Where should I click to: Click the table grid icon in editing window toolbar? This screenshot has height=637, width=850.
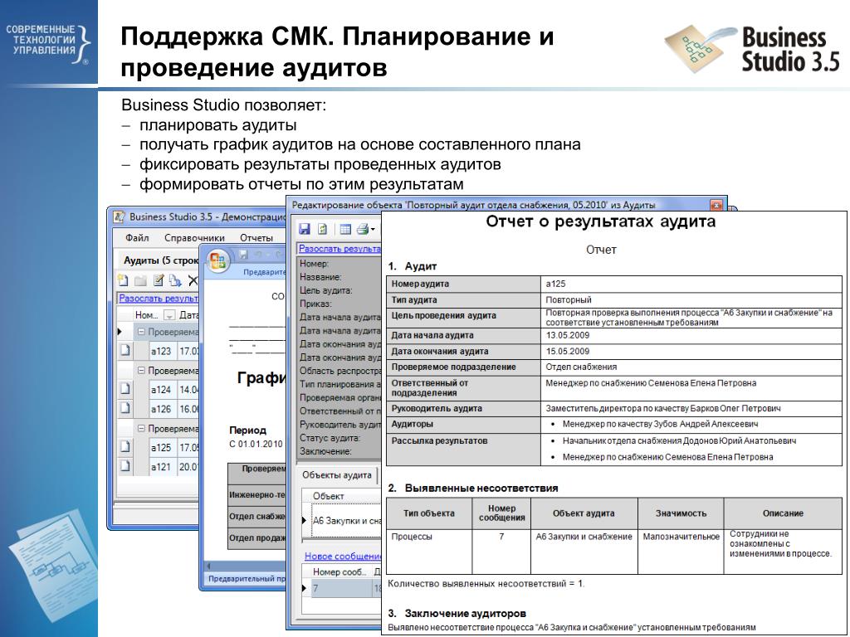tap(345, 229)
